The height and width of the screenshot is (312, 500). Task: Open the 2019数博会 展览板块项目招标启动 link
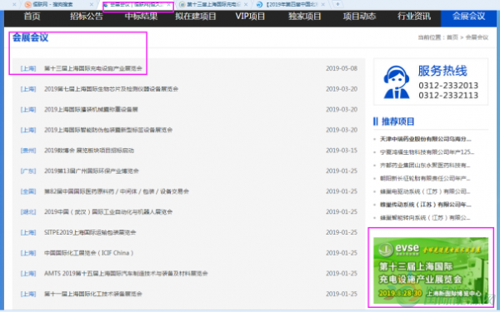89,151
